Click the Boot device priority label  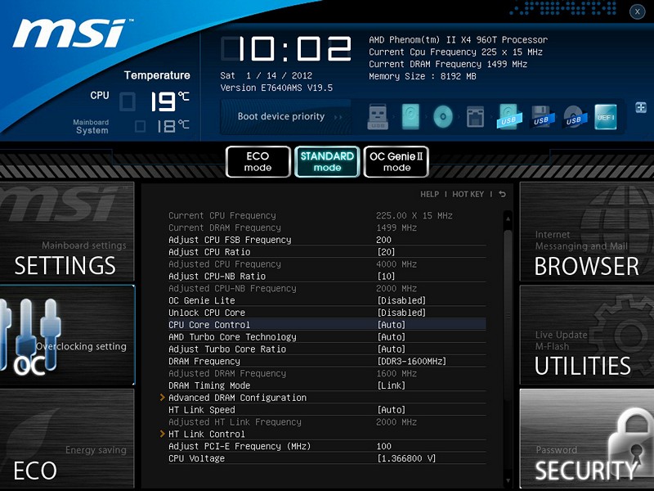coord(281,116)
